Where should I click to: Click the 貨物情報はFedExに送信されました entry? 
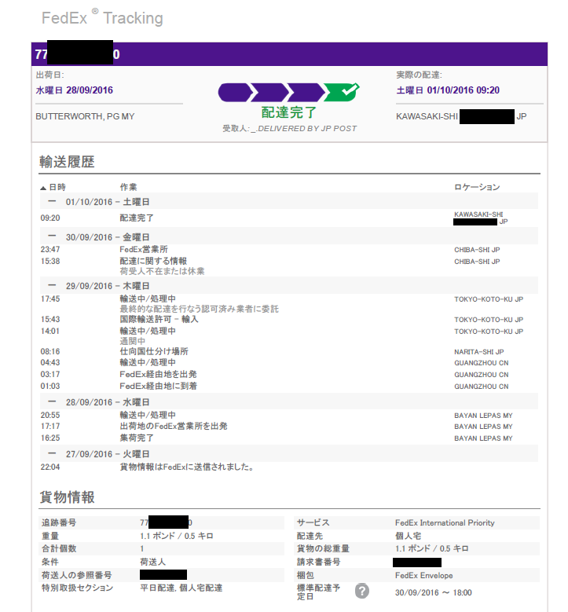[x=187, y=467]
